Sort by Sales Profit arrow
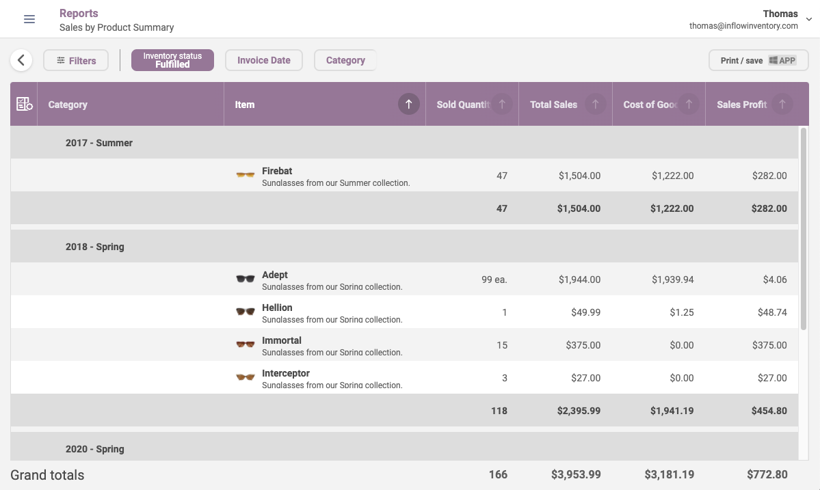The width and height of the screenshot is (820, 490). tap(782, 105)
